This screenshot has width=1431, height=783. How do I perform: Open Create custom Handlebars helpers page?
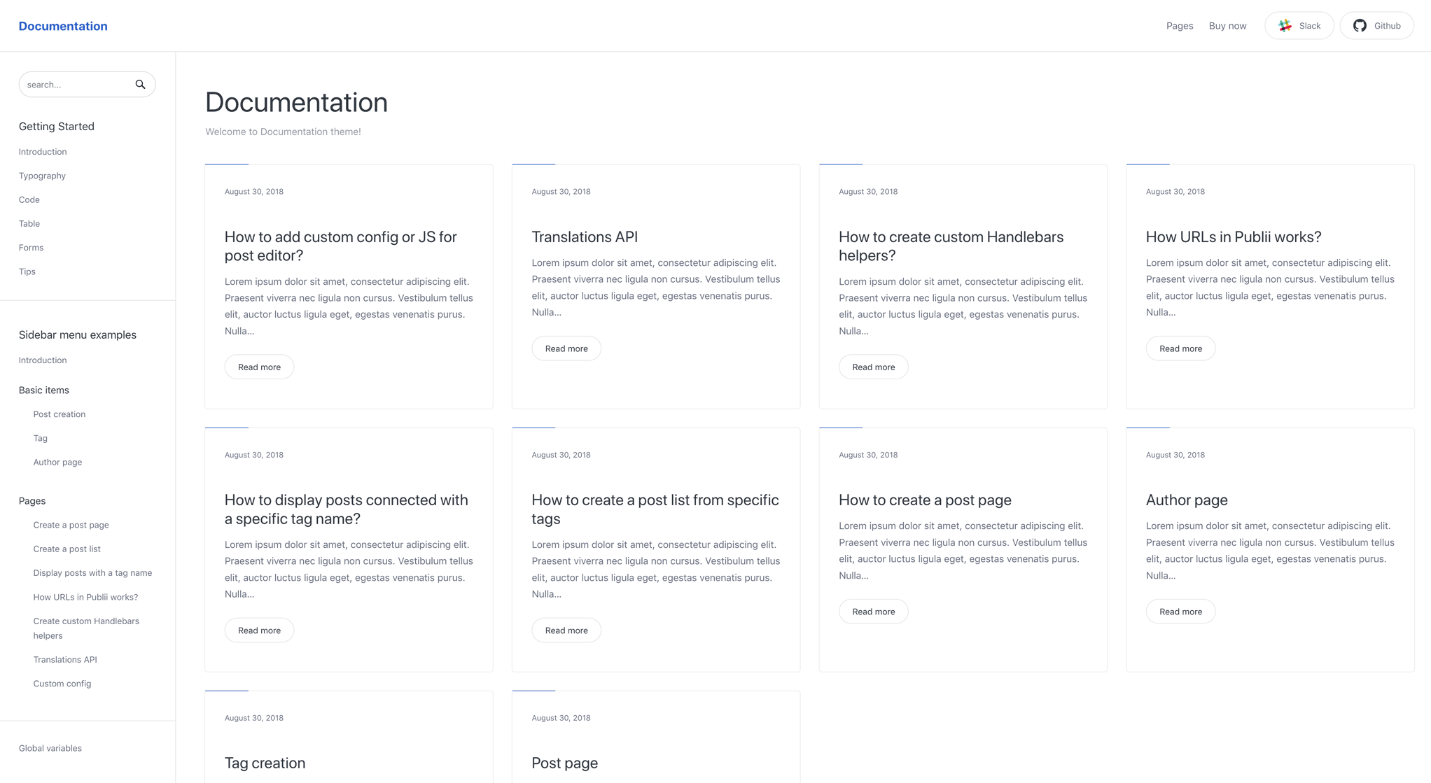86,628
